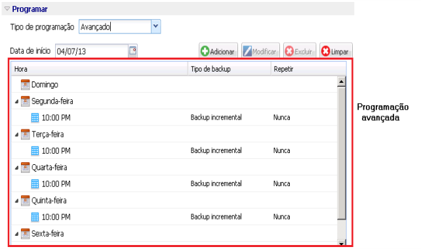Image resolution: width=421 pixels, height=249 pixels.
Task: Click the red X icon on Limpar
Action: pyautogui.click(x=325, y=51)
